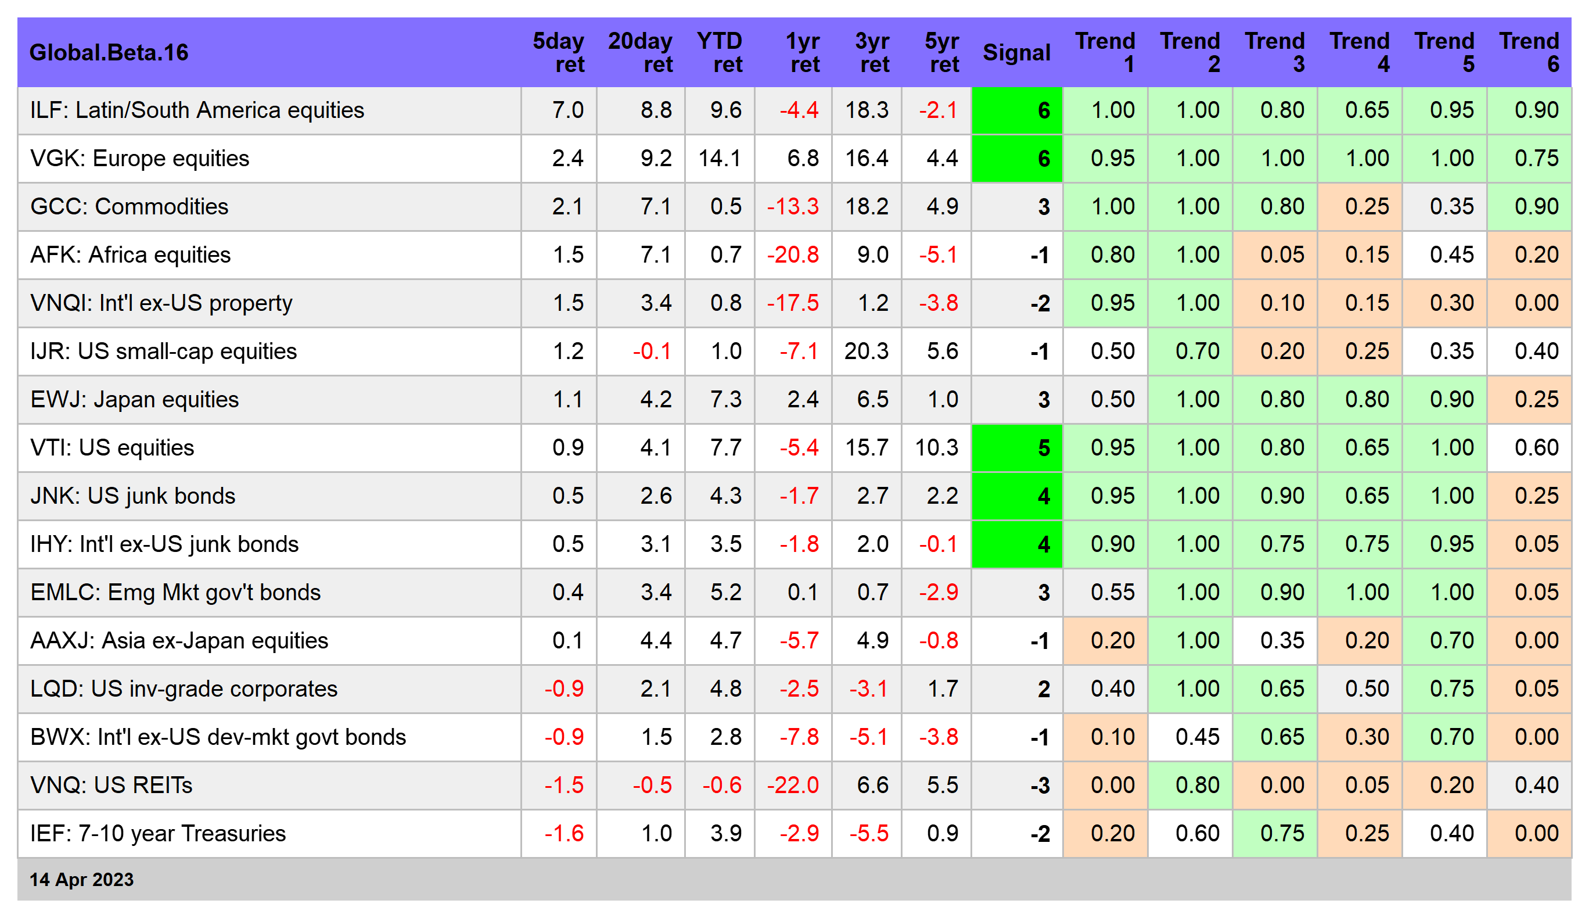This screenshot has width=1589, height=918.
Task: Select row VNQ: US REITs
Action: 794,786
